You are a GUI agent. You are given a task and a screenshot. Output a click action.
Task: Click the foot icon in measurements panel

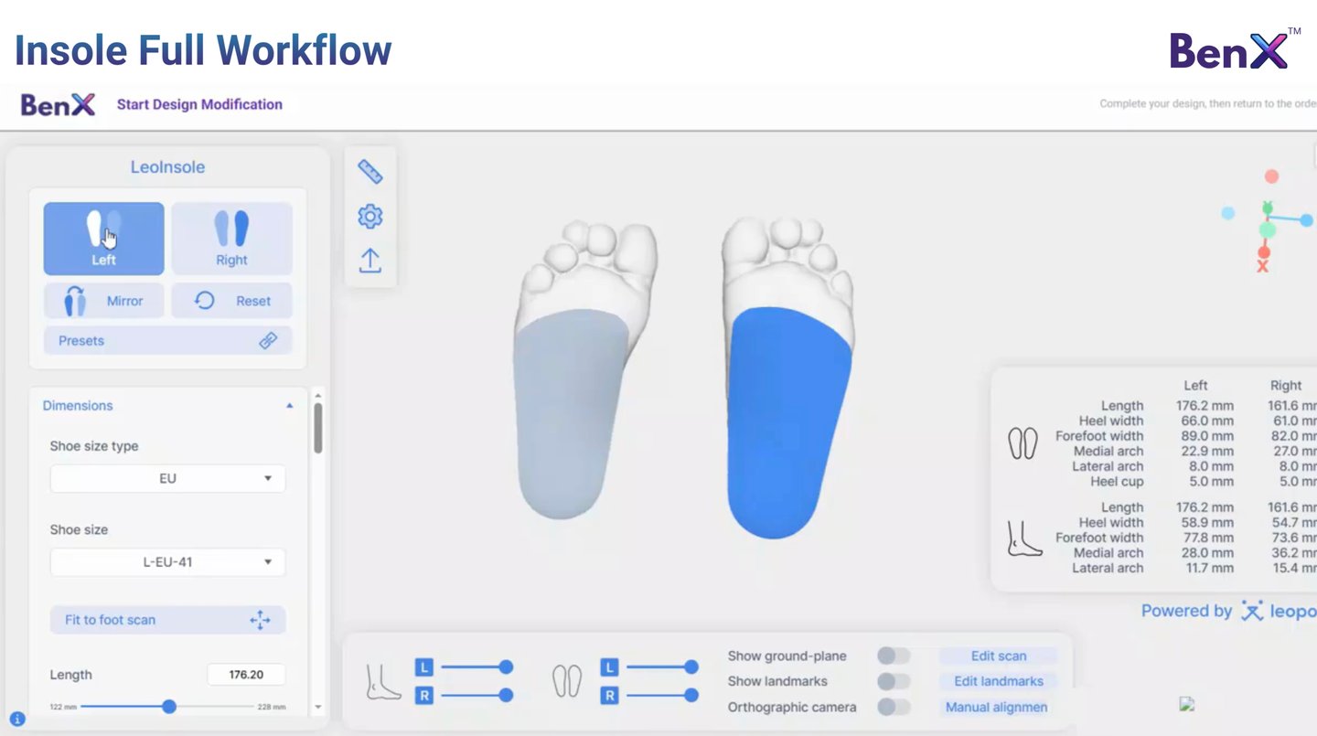1023,539
